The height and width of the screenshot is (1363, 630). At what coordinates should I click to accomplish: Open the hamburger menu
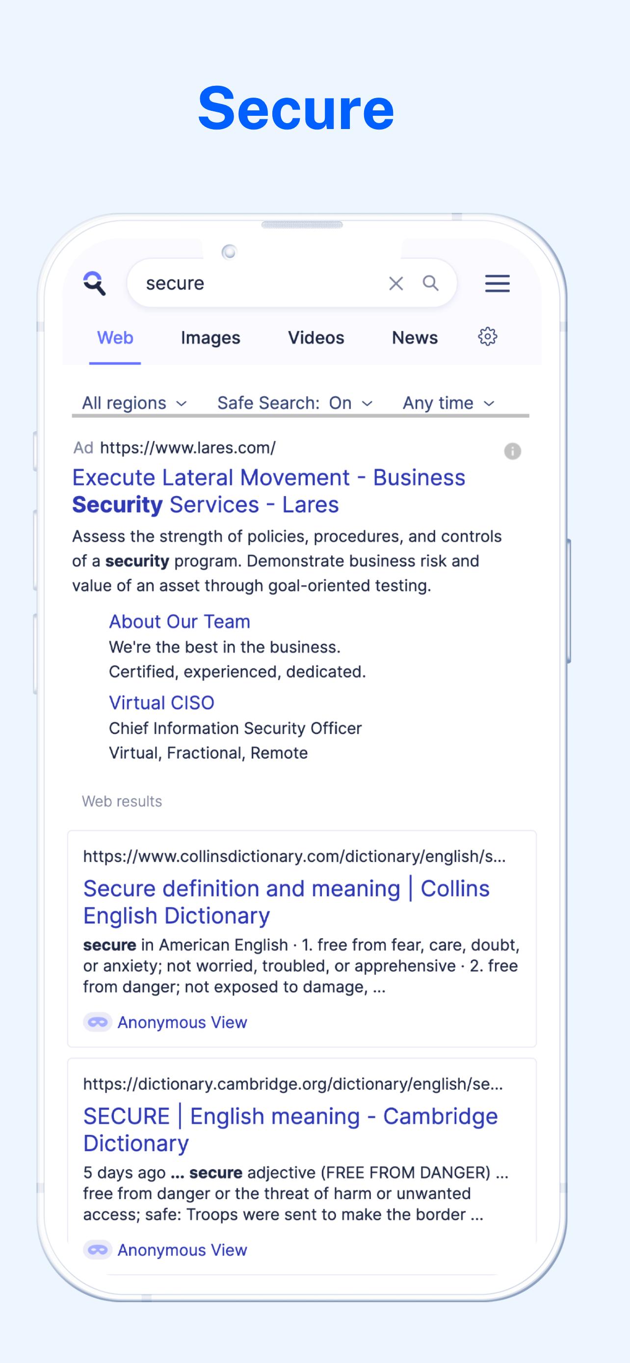coord(497,284)
